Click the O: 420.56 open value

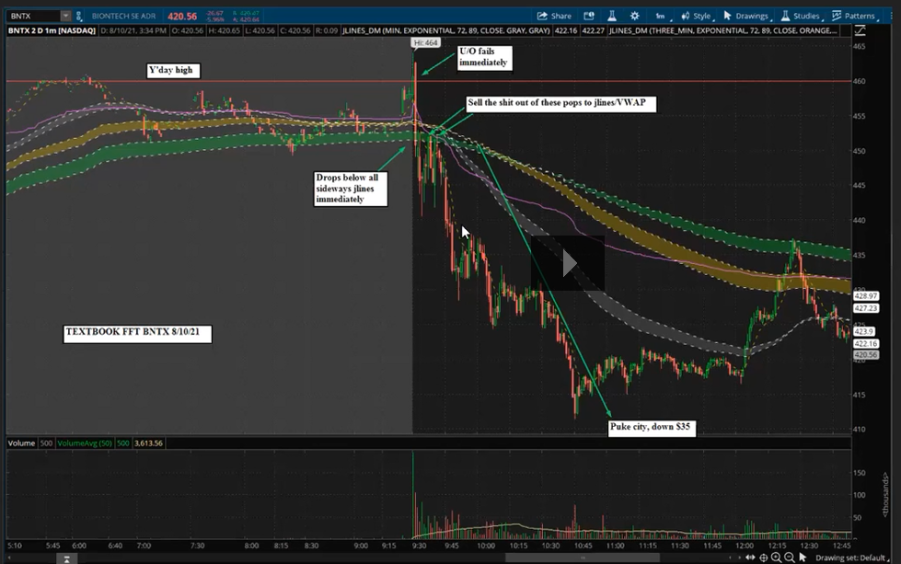tap(188, 30)
